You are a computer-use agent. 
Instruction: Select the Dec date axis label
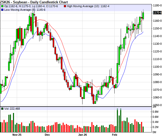[47, 134]
